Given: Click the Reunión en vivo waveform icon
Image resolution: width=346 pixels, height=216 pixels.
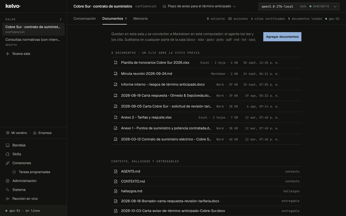Looking at the screenshot, I should point(8,199).
